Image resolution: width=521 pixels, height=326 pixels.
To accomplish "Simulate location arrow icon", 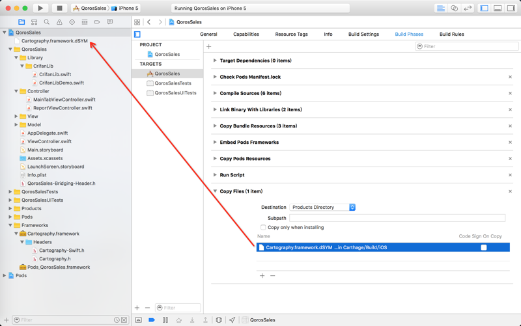I will tap(232, 320).
